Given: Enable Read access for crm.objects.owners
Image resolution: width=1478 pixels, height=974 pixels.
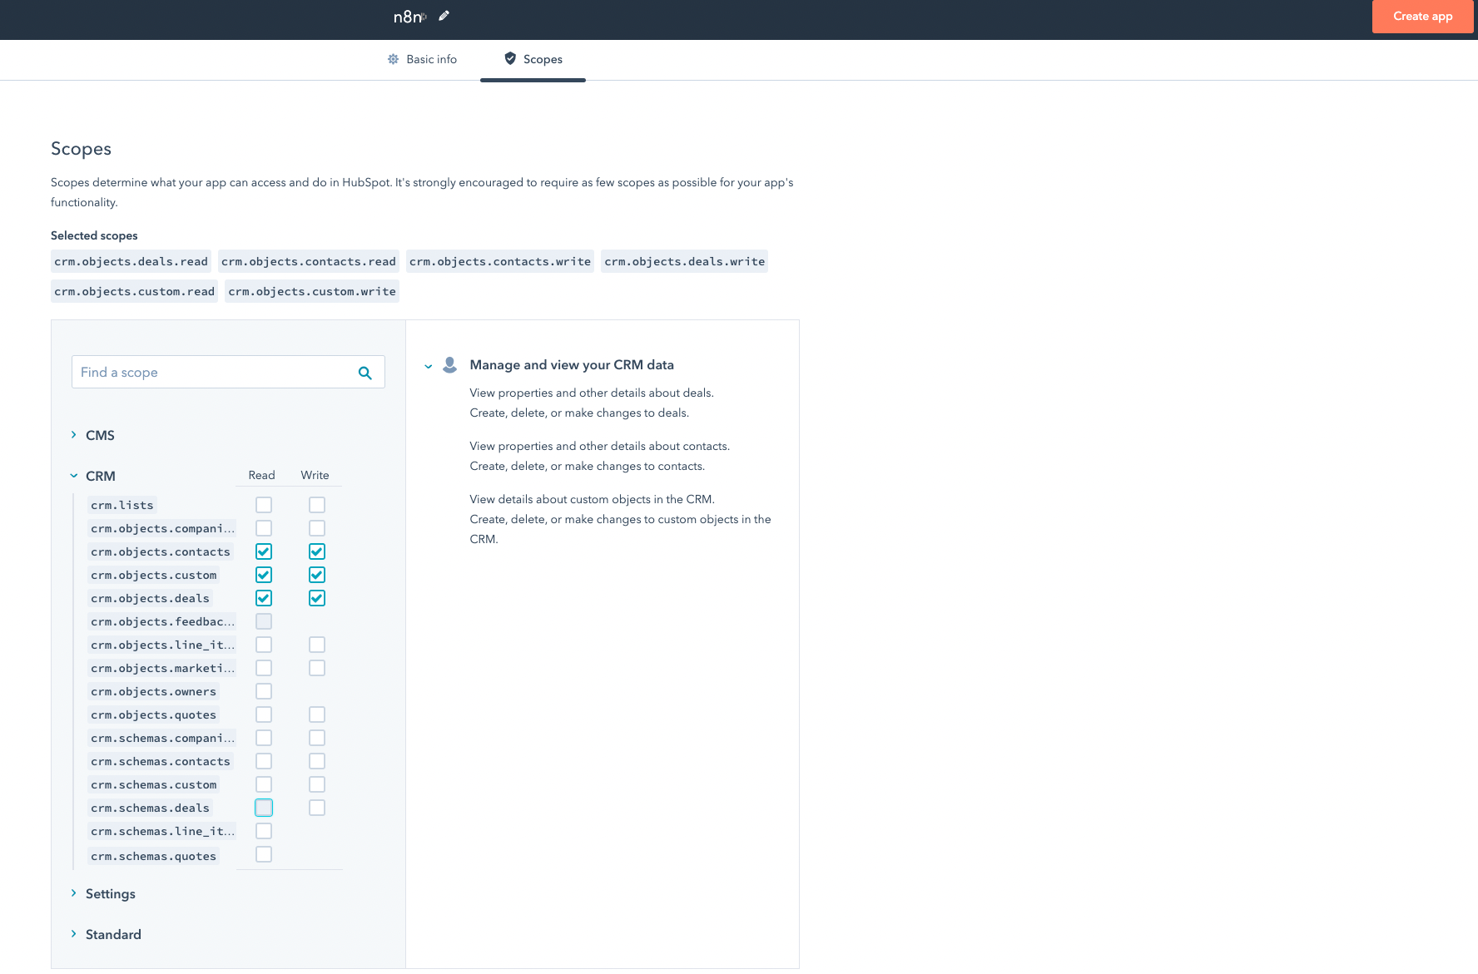Looking at the screenshot, I should click(264, 690).
